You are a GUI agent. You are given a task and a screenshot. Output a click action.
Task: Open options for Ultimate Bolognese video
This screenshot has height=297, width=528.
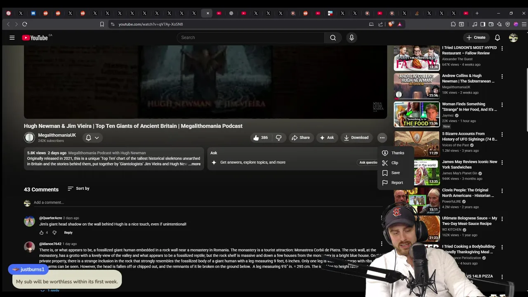[x=502, y=219]
